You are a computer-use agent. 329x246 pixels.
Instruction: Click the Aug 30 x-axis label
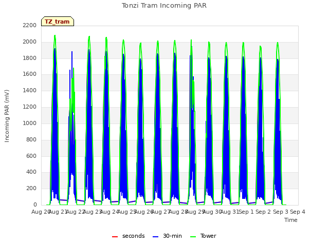tap(212, 212)
